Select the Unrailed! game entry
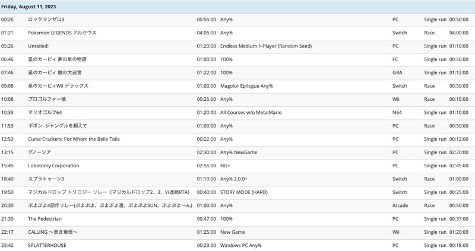 (x=38, y=46)
